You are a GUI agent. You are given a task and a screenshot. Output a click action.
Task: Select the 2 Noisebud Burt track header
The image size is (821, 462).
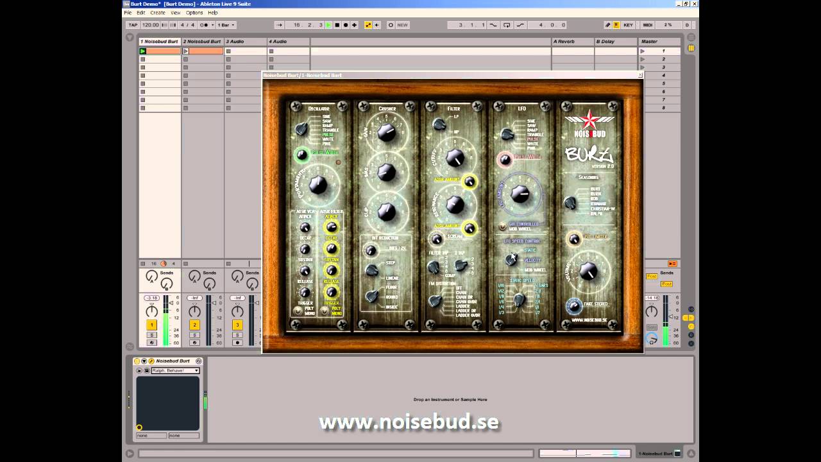tap(203, 42)
